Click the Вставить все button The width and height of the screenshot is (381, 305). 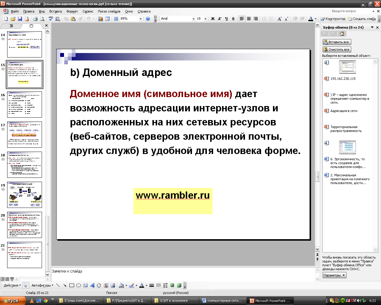pyautogui.click(x=337, y=42)
